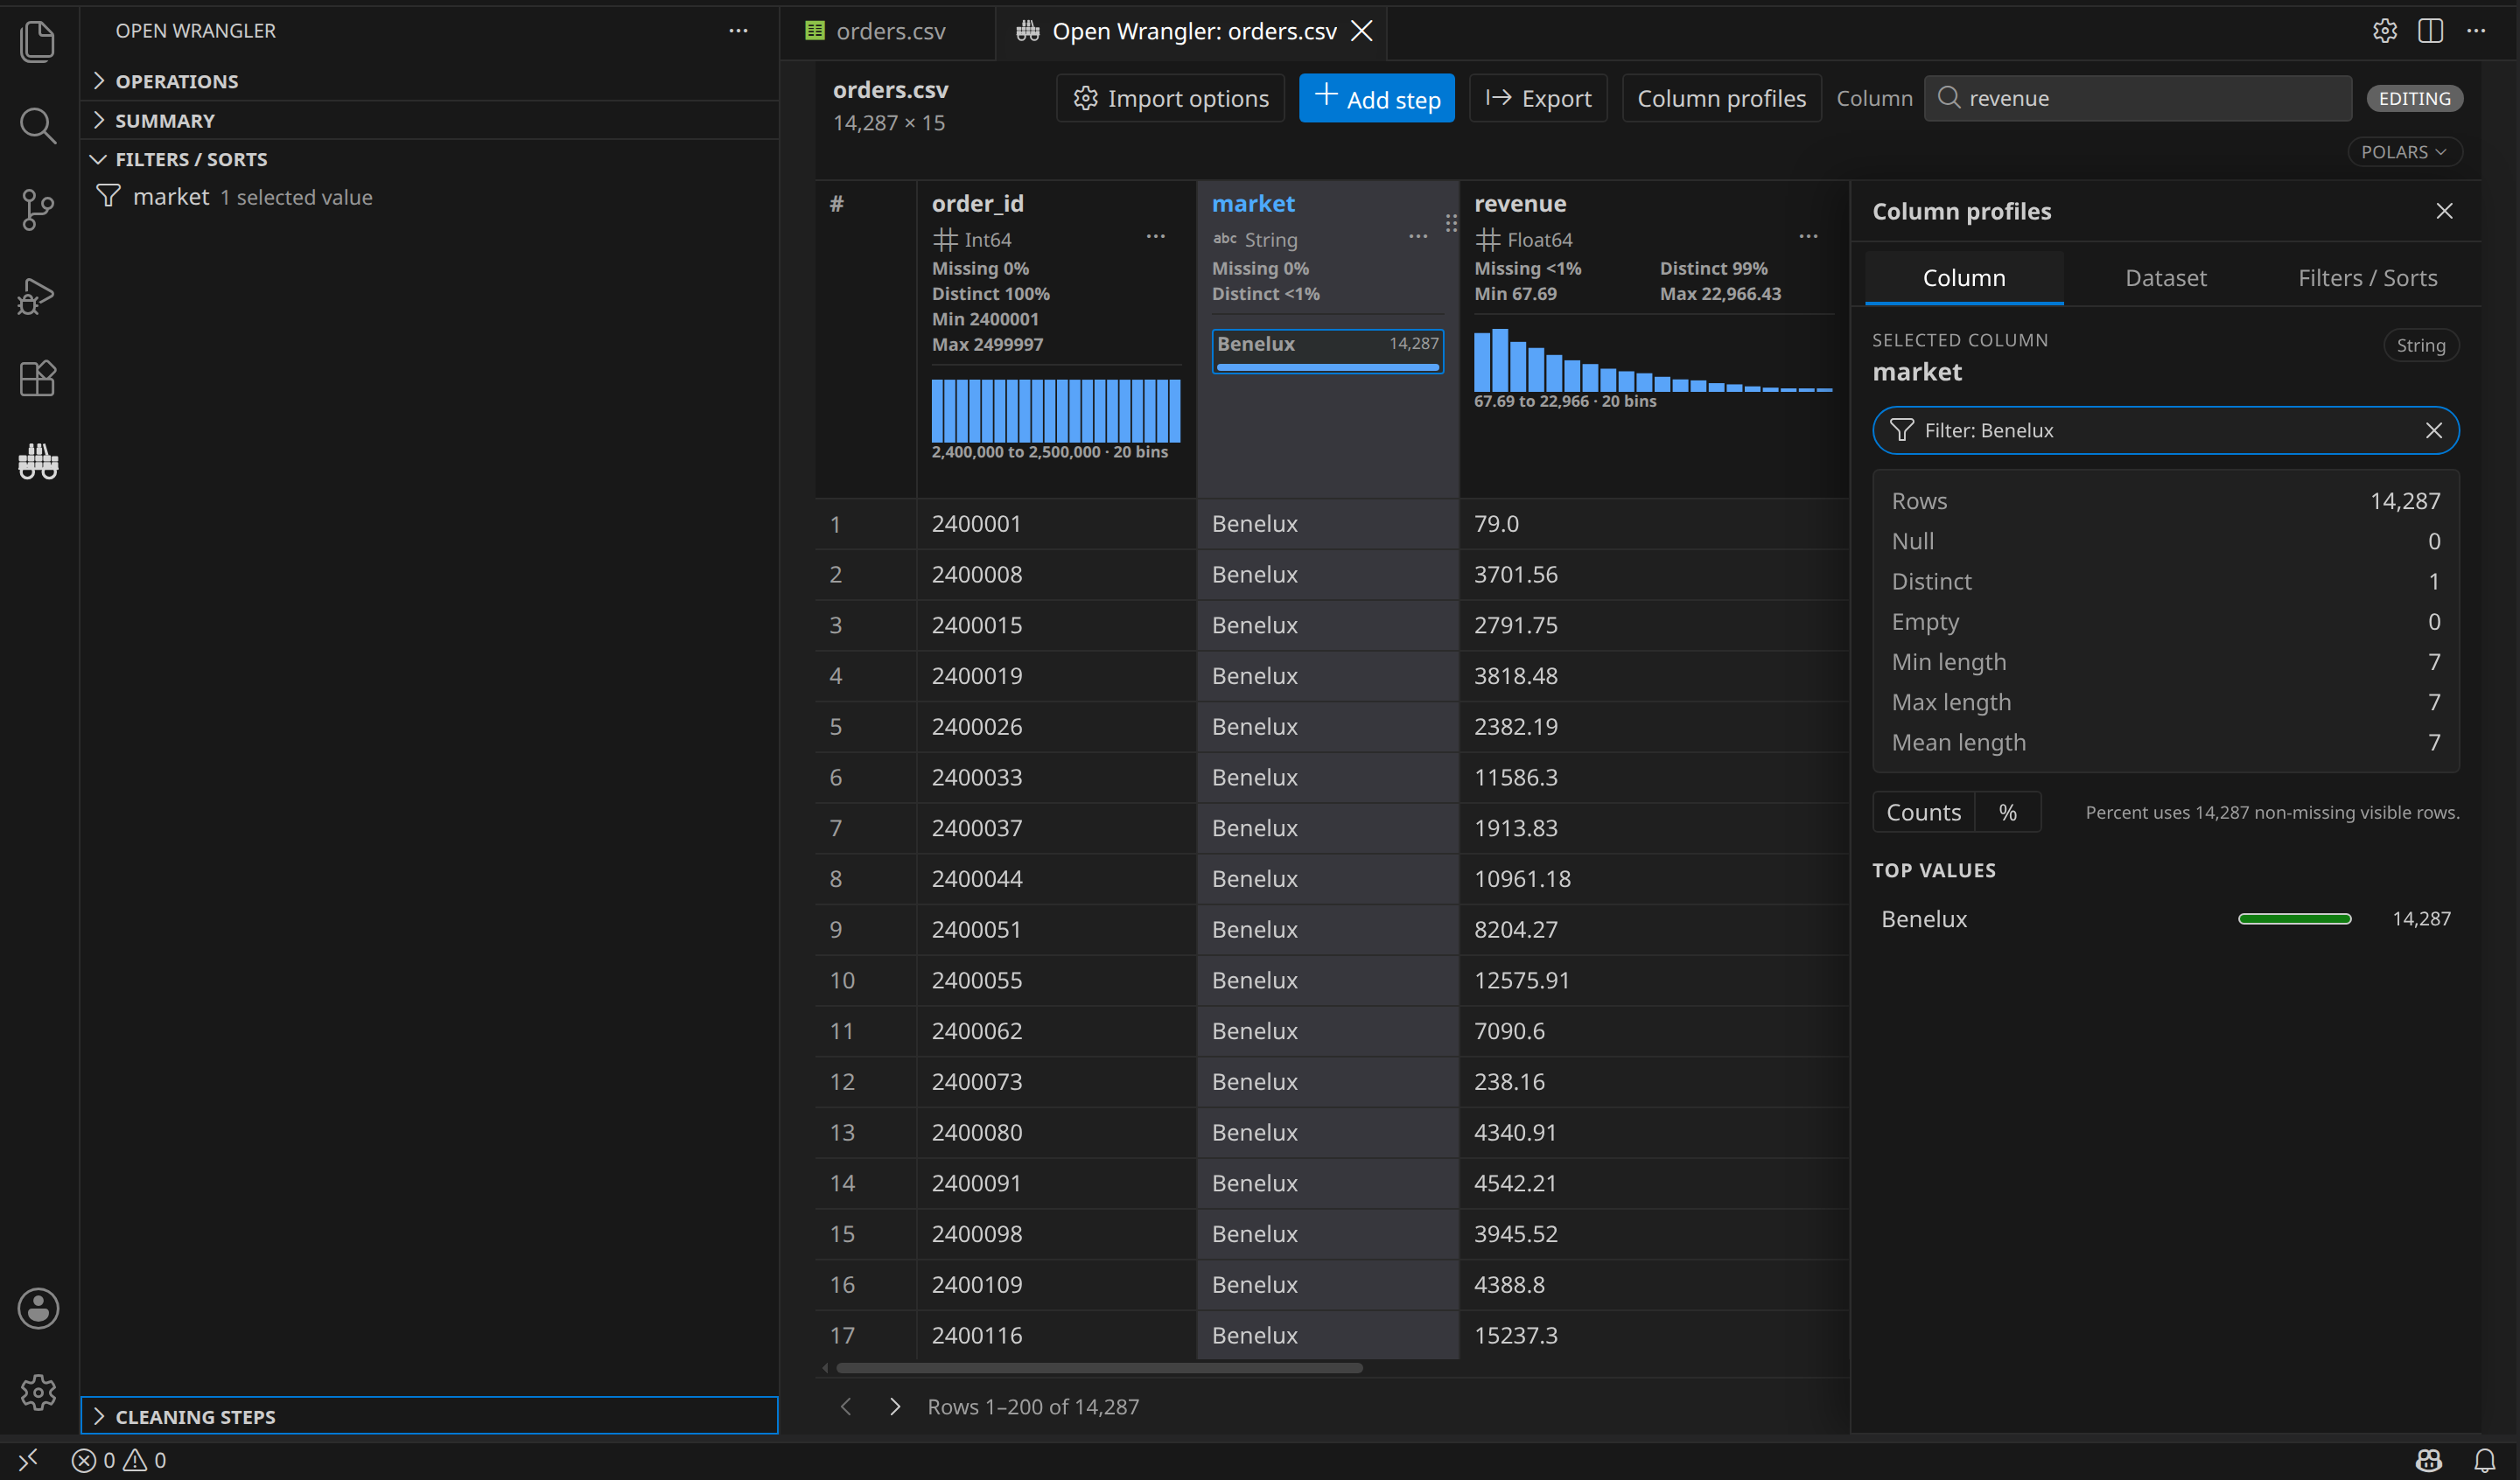Viewport: 2520px width, 1480px height.
Task: Open editor settings gear icon
Action: [x=2384, y=31]
